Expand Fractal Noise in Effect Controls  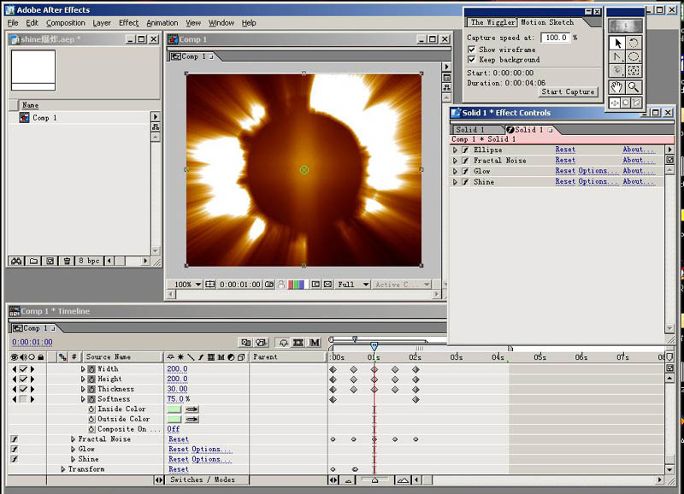click(455, 161)
